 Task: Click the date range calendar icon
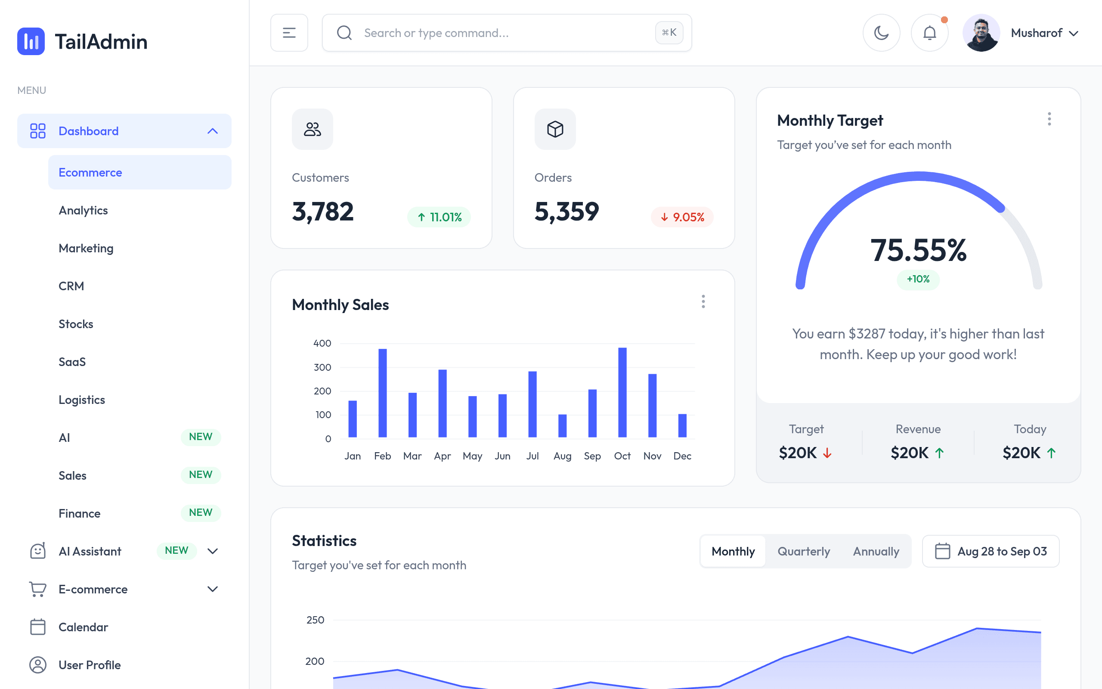[942, 551]
